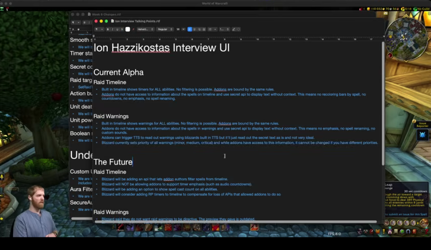Select center text alignment
The image size is (431, 250).
(x=194, y=29)
